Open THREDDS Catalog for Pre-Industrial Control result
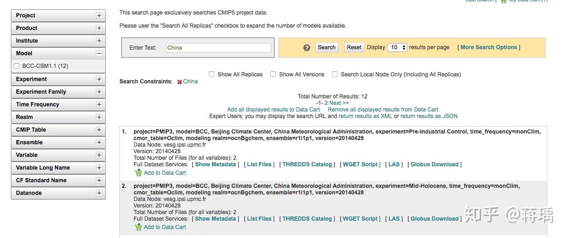 [307, 164]
